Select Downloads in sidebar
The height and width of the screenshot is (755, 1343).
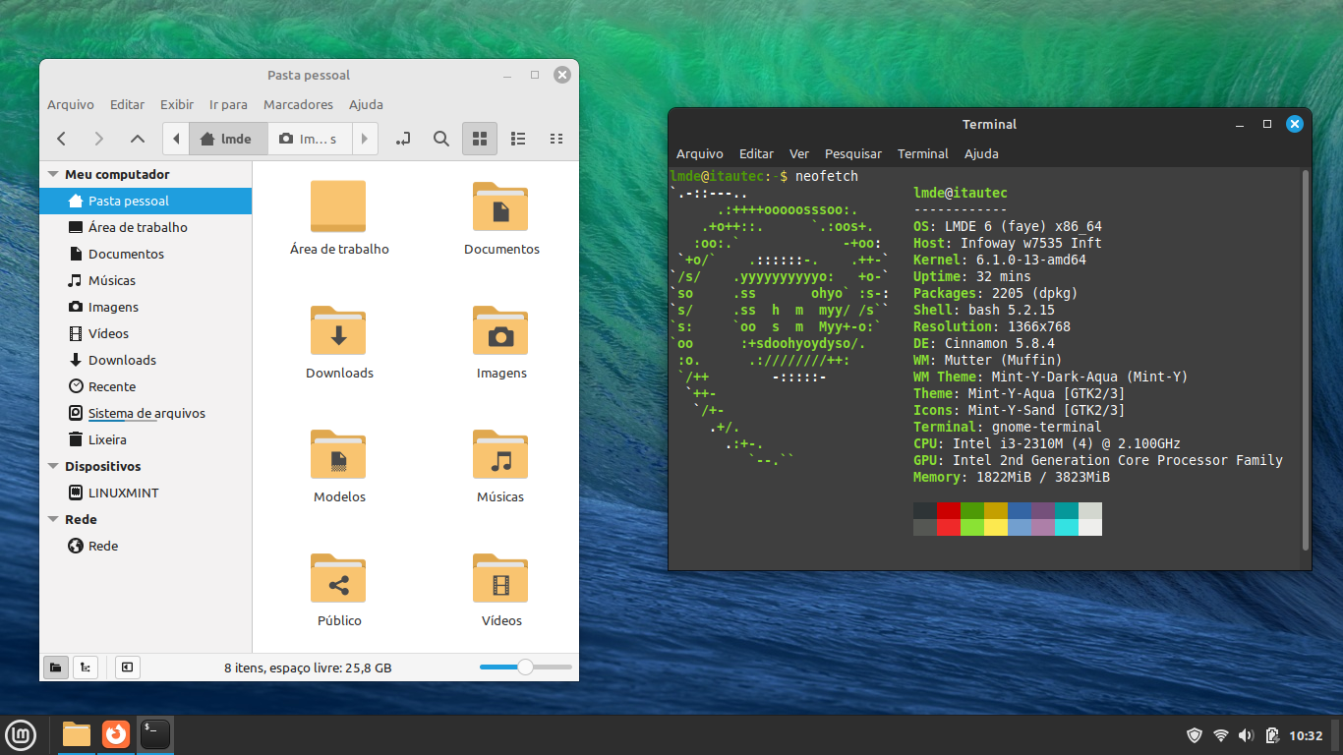tap(146, 360)
